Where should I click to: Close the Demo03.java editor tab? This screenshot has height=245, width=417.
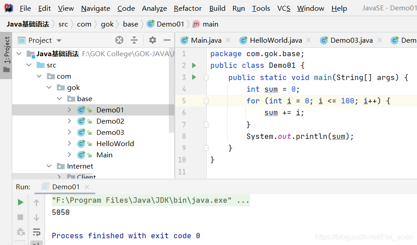click(x=380, y=40)
